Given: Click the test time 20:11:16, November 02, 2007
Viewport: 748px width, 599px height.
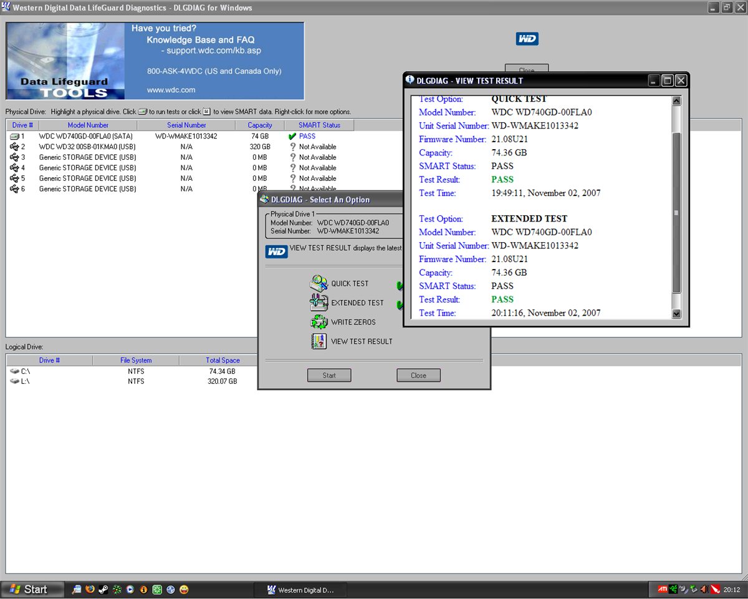Looking at the screenshot, I should (546, 313).
